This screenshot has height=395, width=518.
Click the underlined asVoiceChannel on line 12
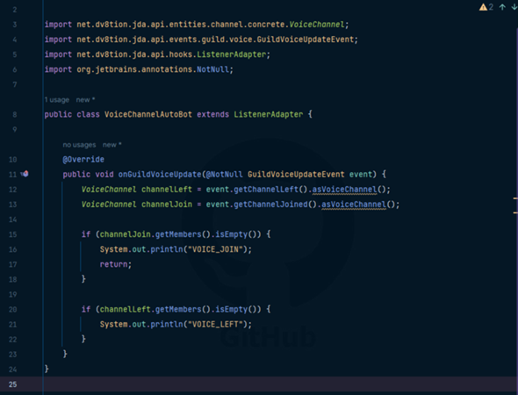point(344,190)
